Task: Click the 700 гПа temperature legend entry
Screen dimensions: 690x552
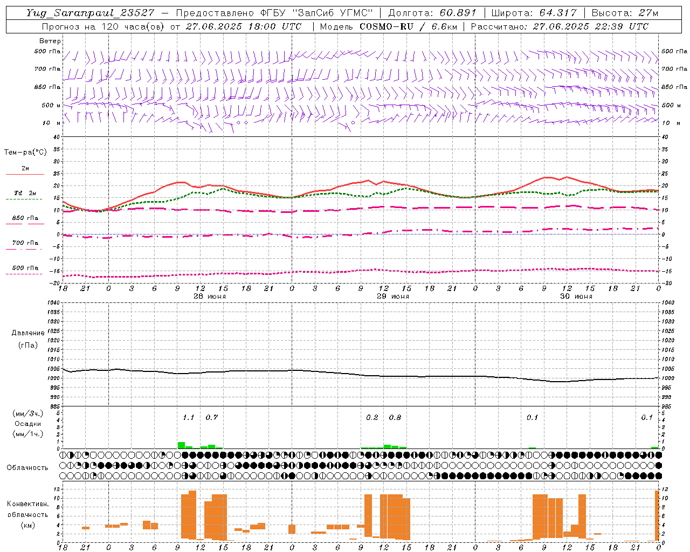Action: coord(25,243)
